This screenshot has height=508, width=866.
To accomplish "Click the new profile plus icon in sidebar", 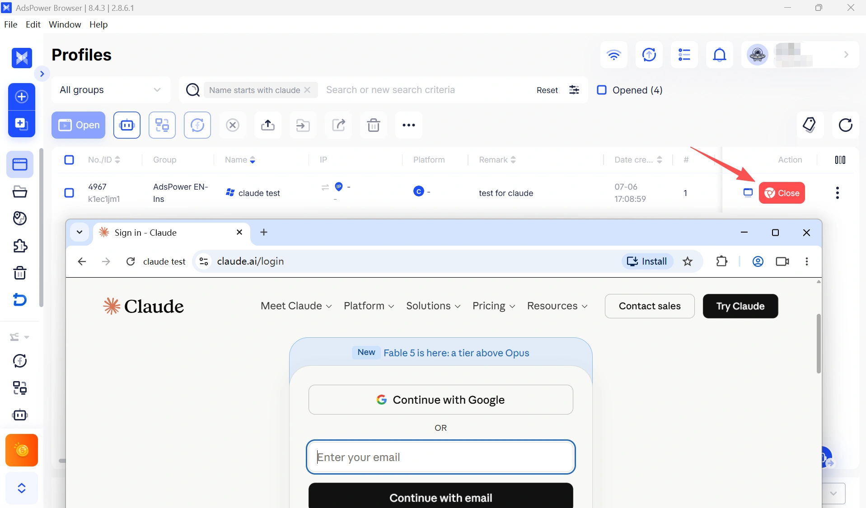I will coord(22,97).
